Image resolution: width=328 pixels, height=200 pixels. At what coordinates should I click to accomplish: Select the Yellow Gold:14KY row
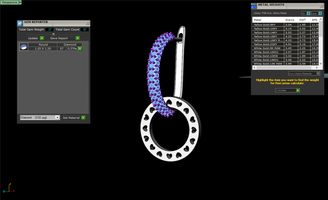click(x=268, y=32)
